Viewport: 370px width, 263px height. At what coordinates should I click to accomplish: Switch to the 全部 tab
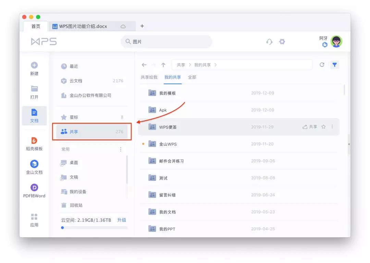[x=192, y=77]
